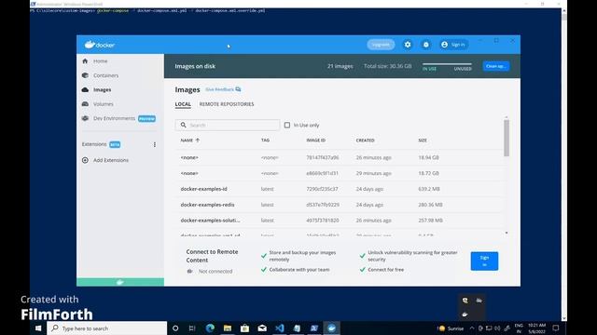Click the SIZE column header

point(423,141)
